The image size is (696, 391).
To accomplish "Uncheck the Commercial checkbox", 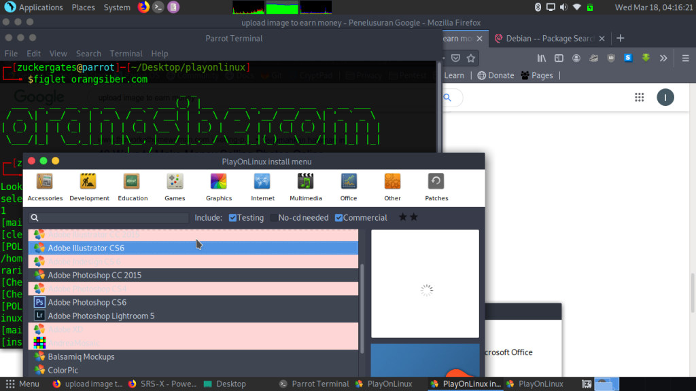I will pos(338,218).
